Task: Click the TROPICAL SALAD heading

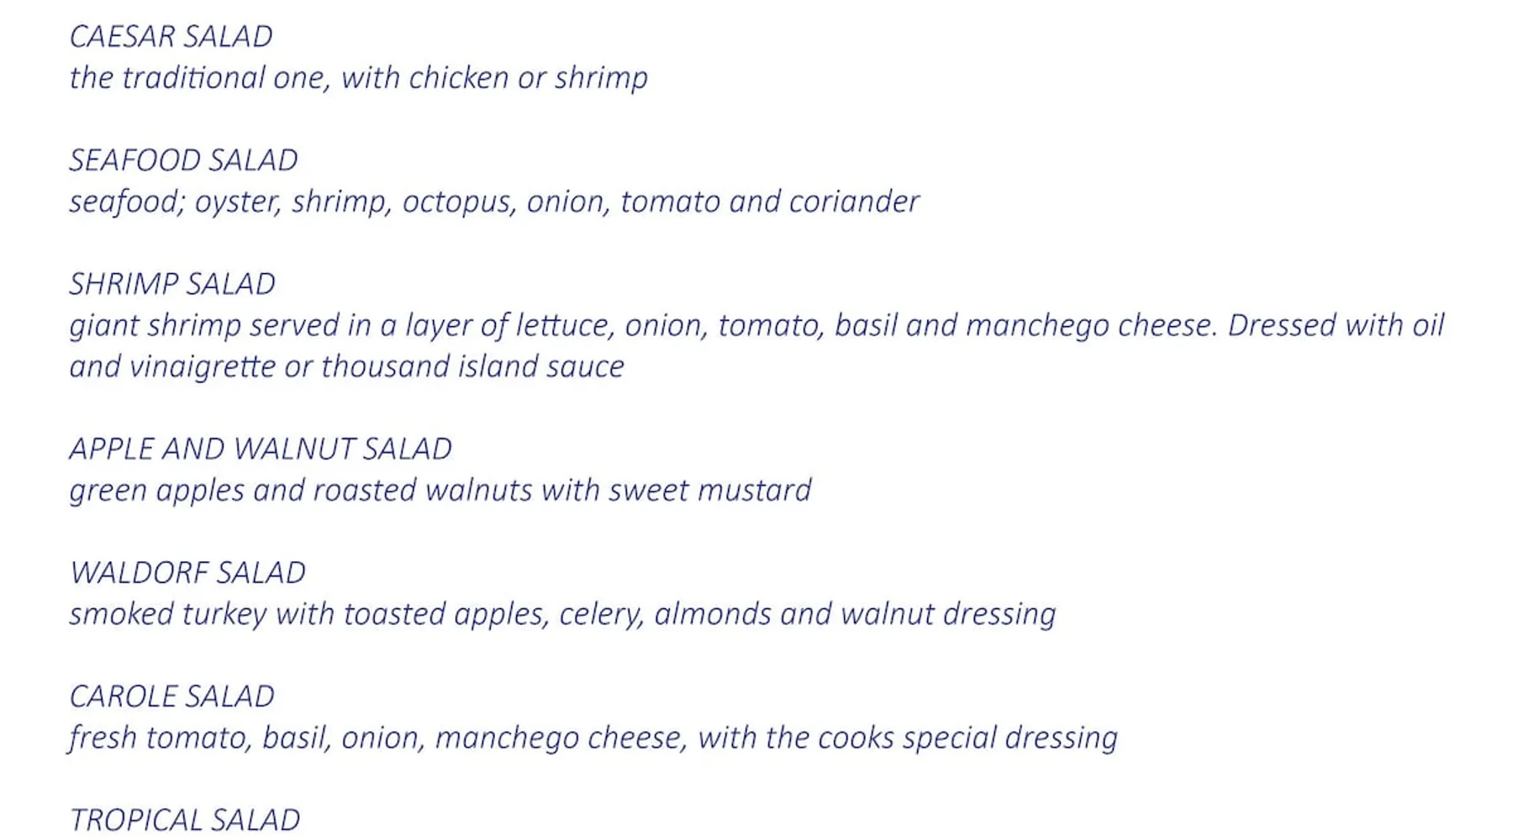Action: (184, 820)
